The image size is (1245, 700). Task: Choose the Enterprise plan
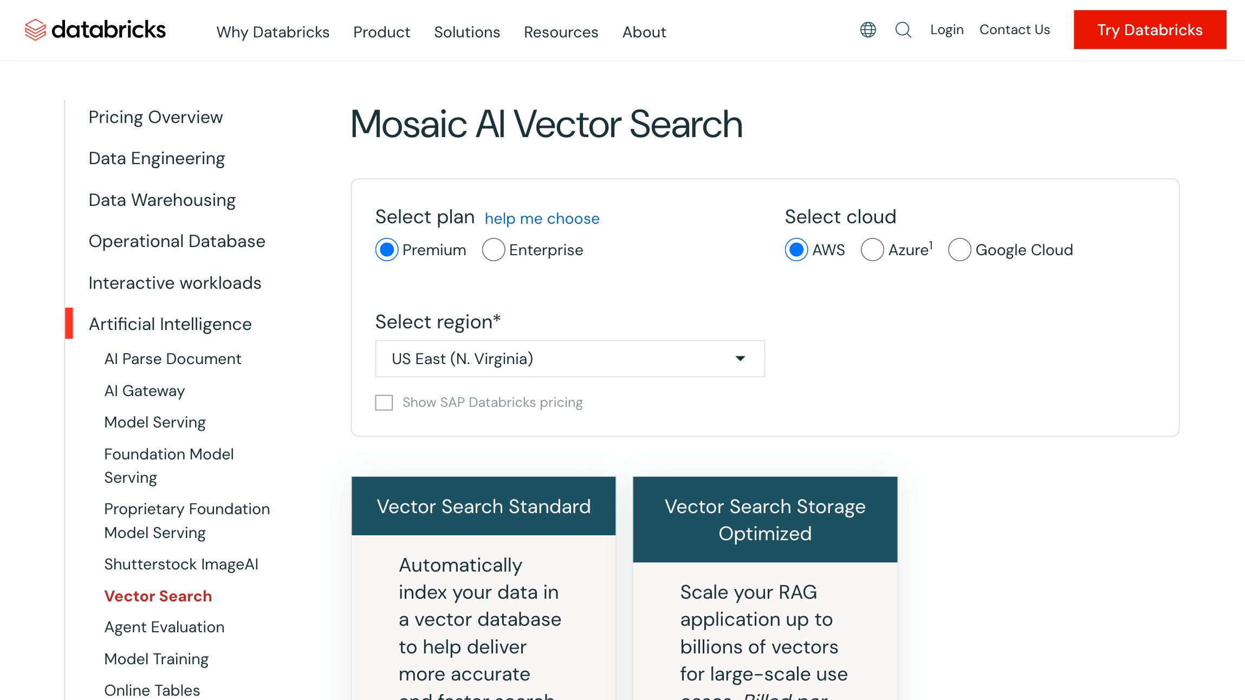tap(493, 250)
